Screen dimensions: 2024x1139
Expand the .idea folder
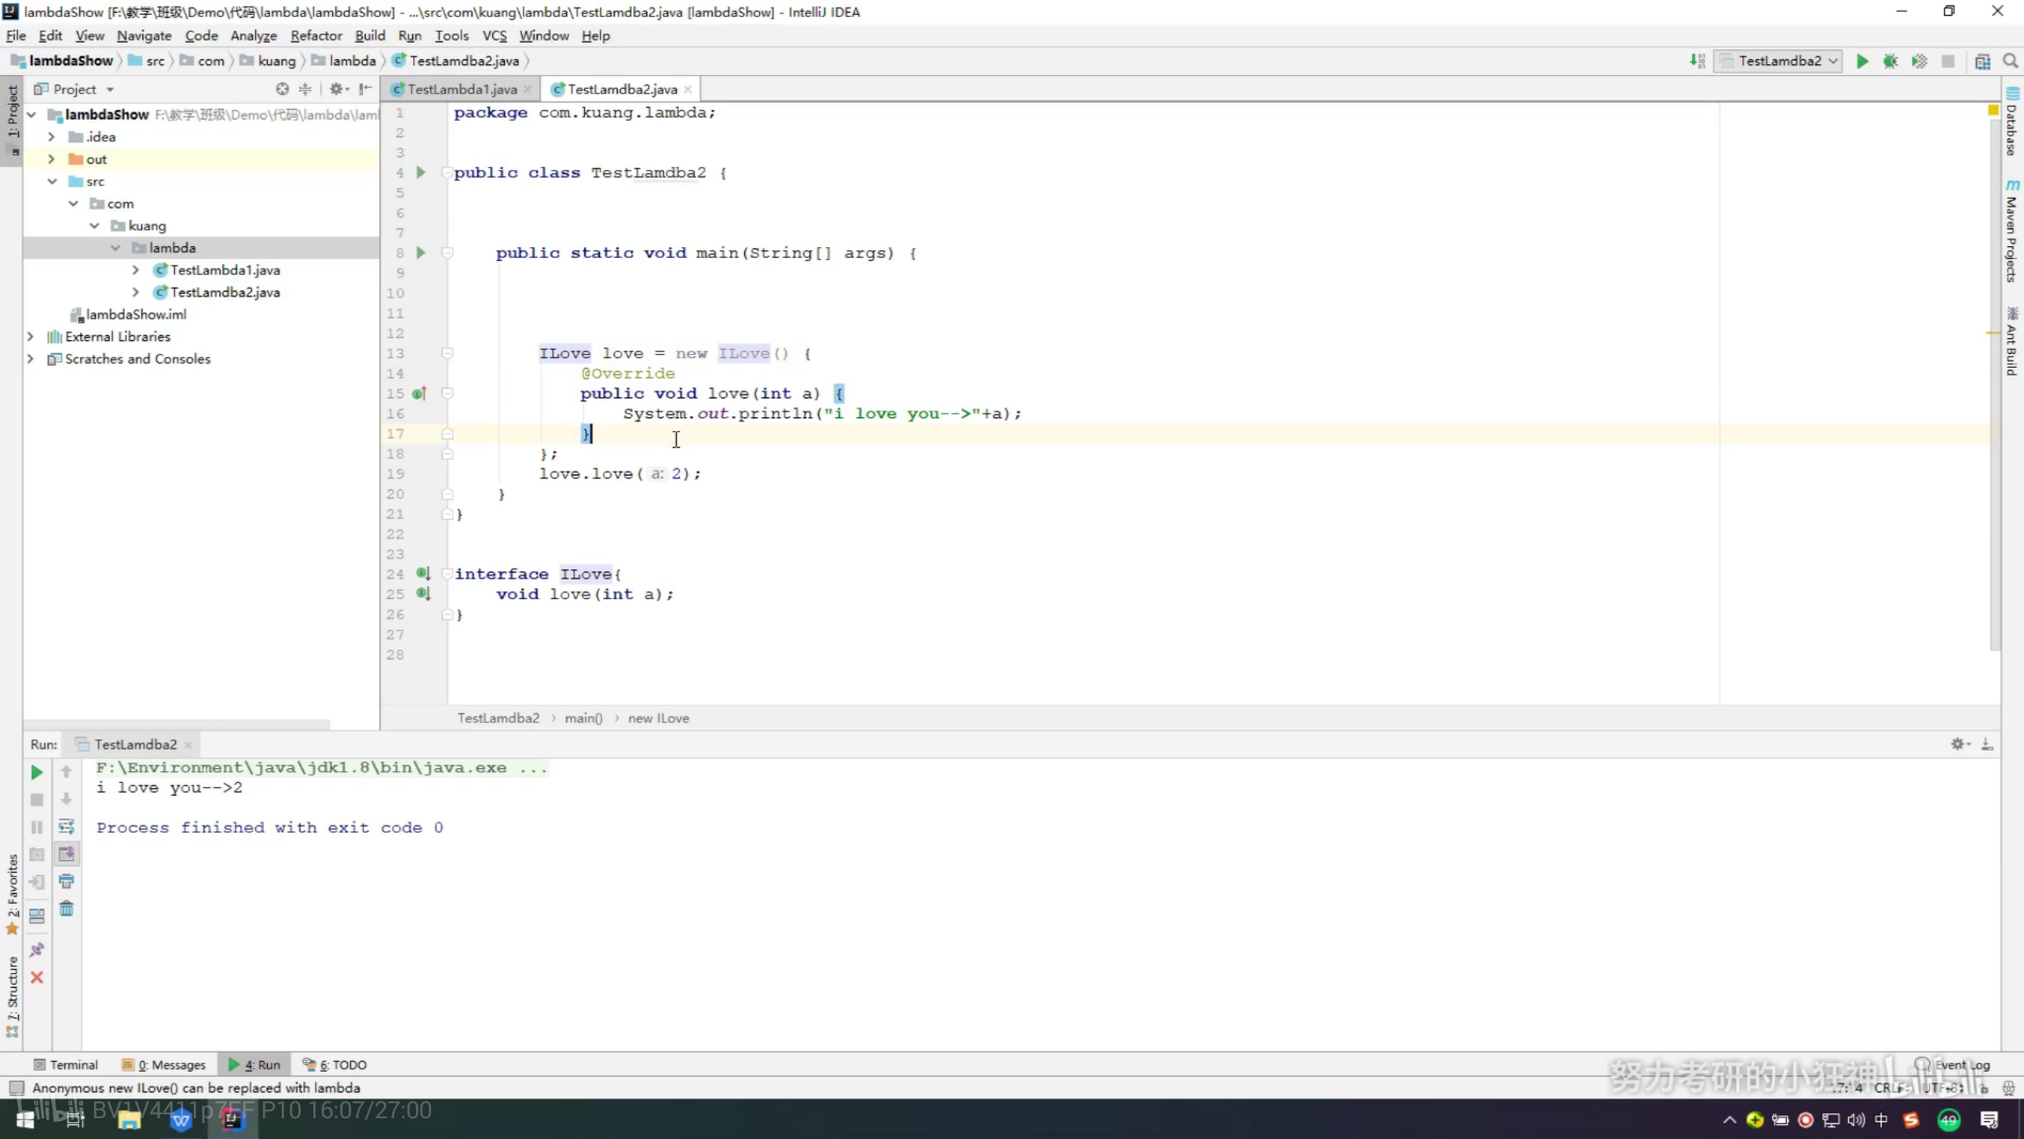51,136
